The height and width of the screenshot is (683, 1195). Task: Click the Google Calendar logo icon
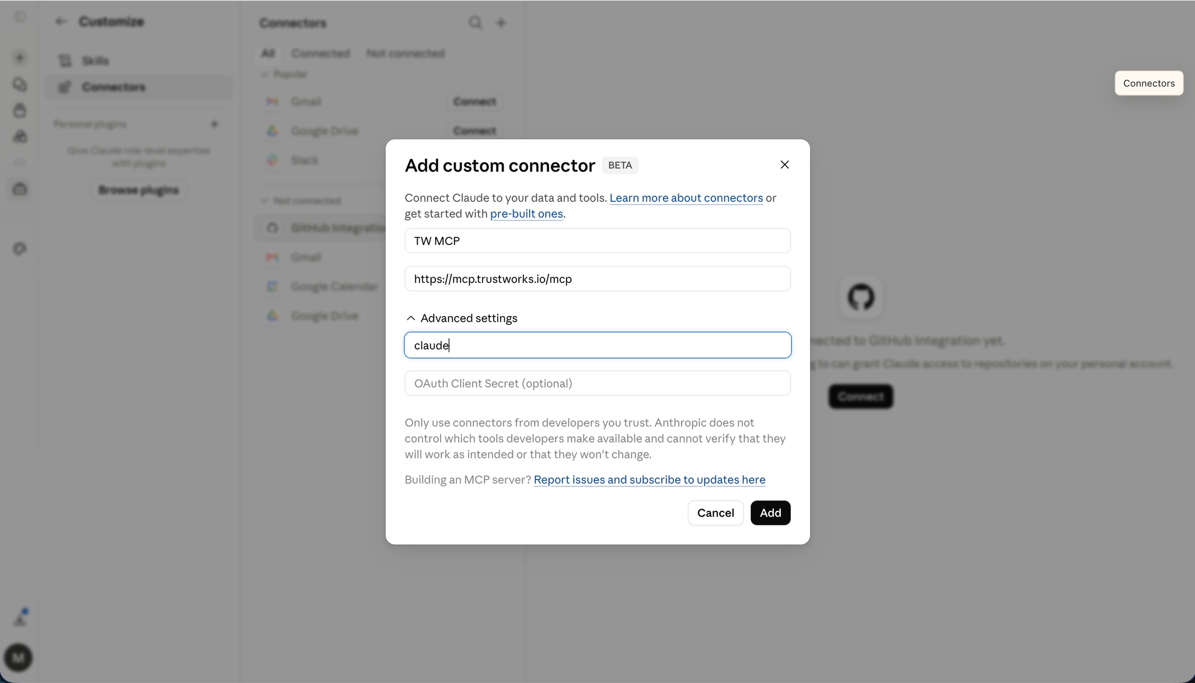pos(272,286)
